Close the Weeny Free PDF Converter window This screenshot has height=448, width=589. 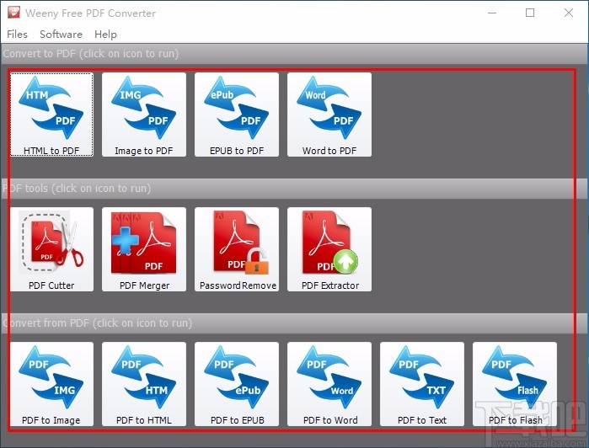coord(569,13)
